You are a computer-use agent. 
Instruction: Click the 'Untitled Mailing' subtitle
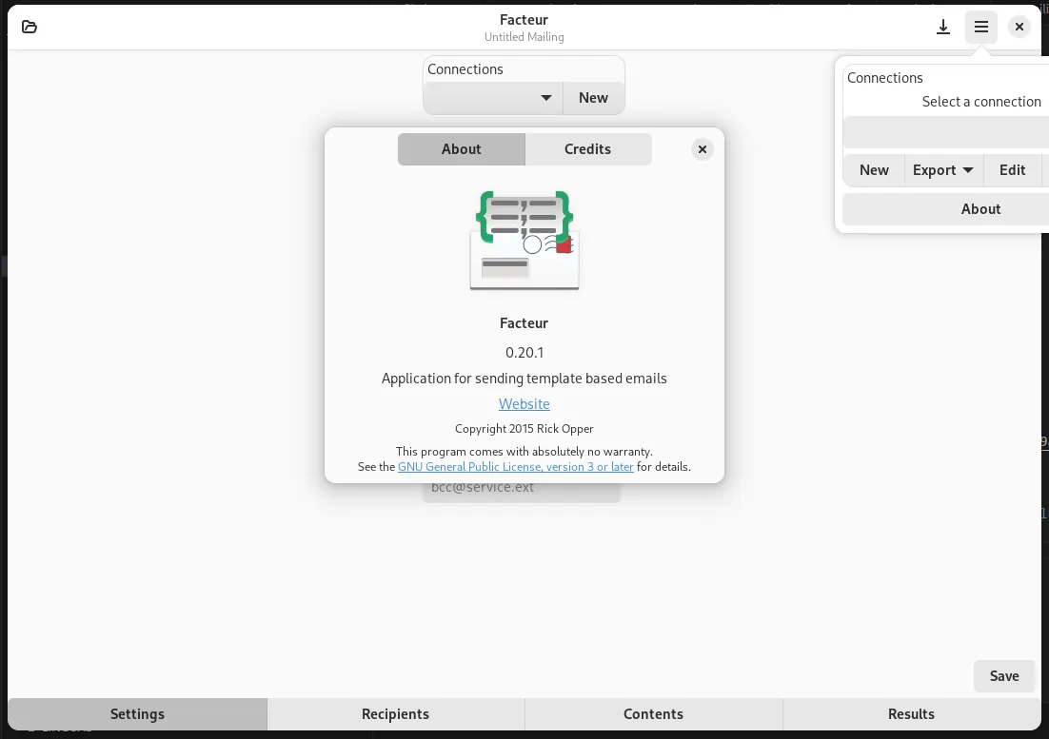(524, 37)
